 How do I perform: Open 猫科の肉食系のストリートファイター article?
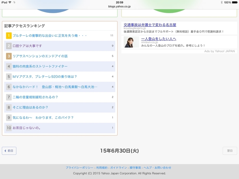(x=40, y=66)
